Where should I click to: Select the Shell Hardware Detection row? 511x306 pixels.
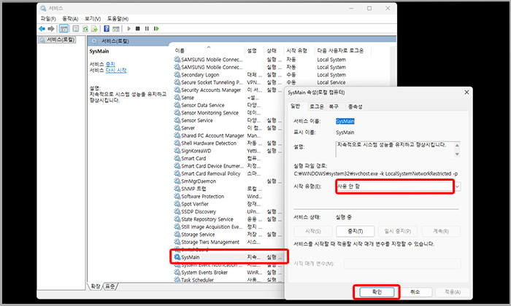(229, 144)
